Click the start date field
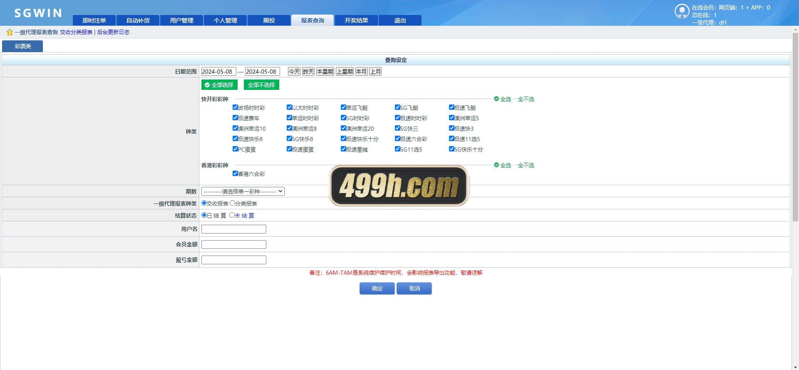 (218, 72)
